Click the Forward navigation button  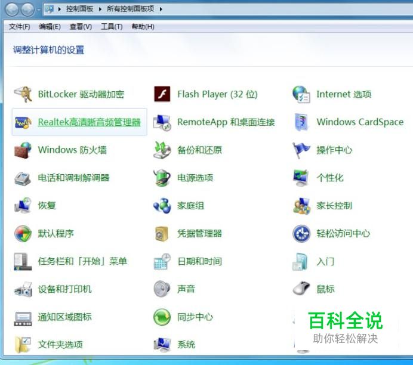point(27,10)
